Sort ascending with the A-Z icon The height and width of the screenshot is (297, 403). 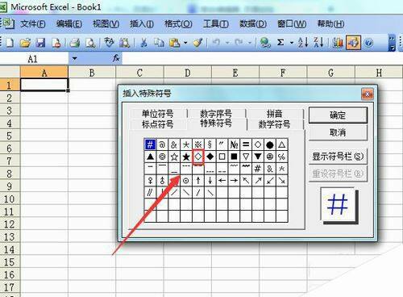click(x=303, y=43)
